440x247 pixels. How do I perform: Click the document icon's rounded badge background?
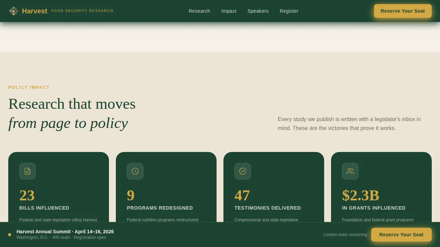coord(27,171)
